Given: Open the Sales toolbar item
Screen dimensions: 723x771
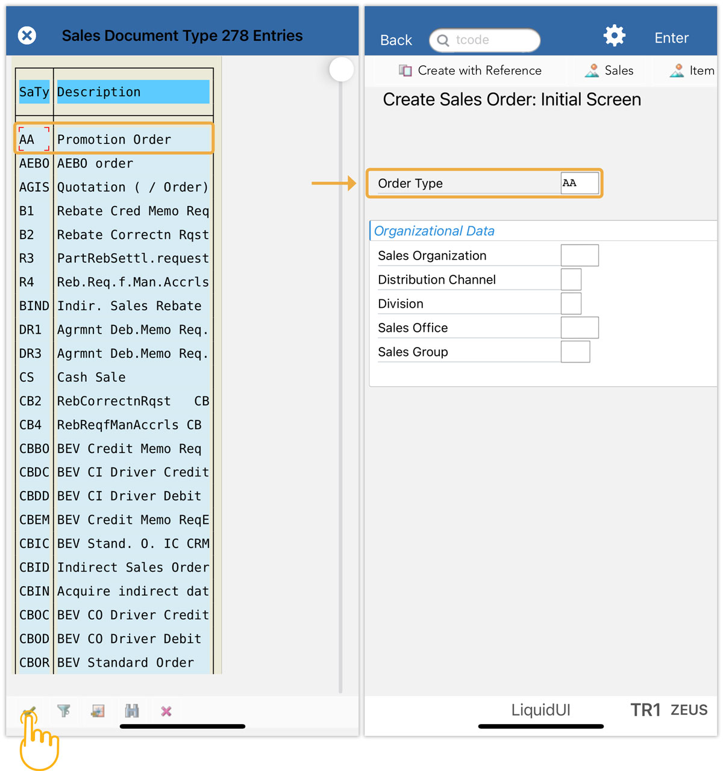Looking at the screenshot, I should 609,70.
